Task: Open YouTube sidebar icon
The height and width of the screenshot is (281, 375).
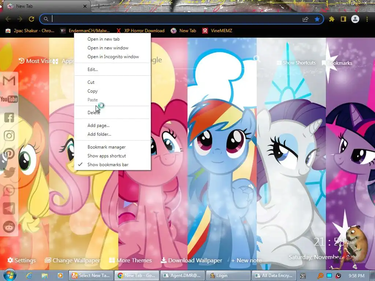Action: [x=9, y=99]
